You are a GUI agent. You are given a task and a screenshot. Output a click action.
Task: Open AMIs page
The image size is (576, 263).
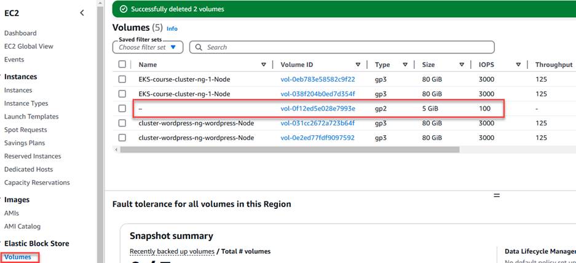(x=12, y=213)
